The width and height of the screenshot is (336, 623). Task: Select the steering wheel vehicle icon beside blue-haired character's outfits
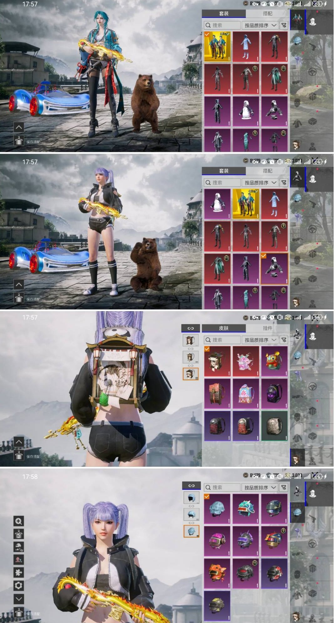click(x=312, y=72)
